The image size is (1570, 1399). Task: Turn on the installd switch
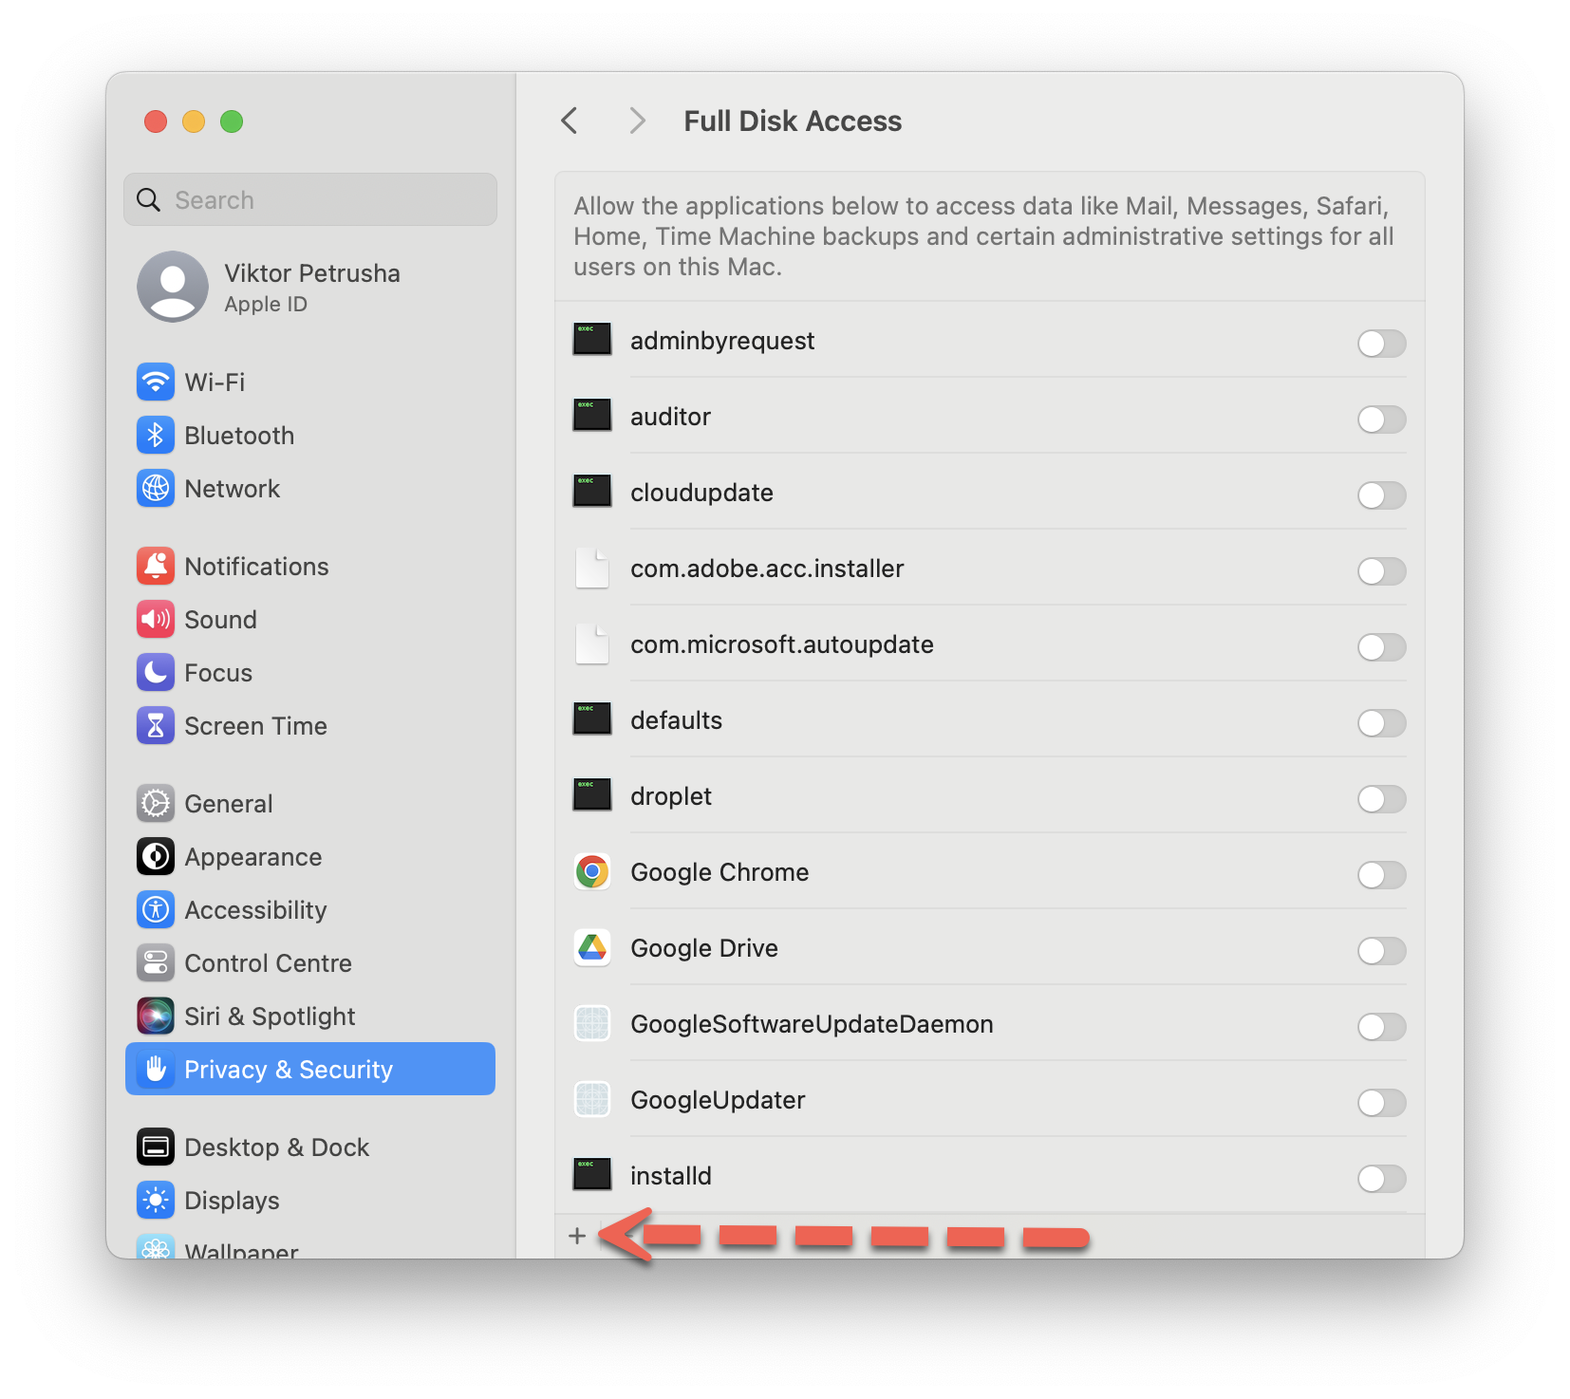[x=1381, y=1179]
